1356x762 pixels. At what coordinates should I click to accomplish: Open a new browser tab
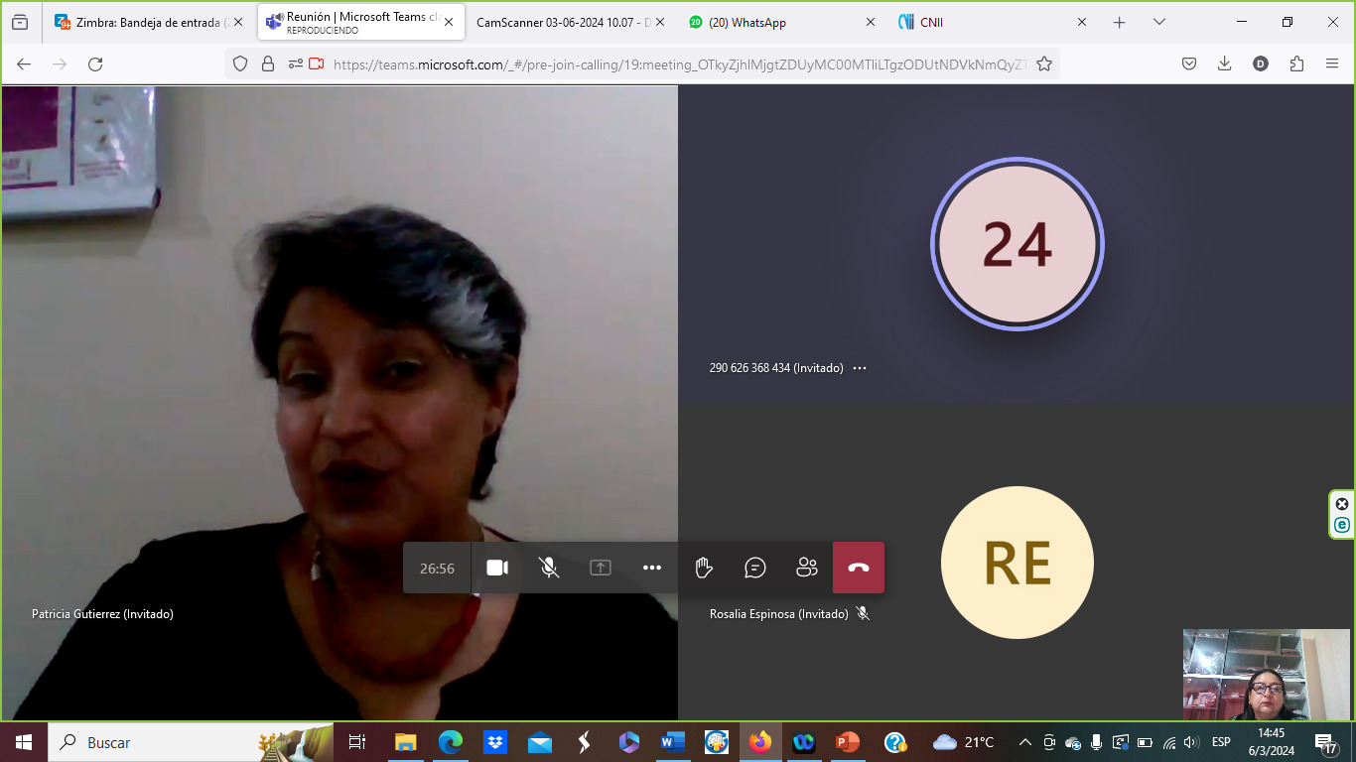pos(1120,22)
